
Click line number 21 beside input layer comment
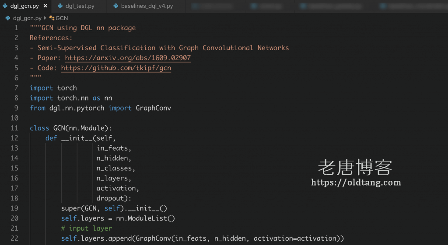pos(14,228)
